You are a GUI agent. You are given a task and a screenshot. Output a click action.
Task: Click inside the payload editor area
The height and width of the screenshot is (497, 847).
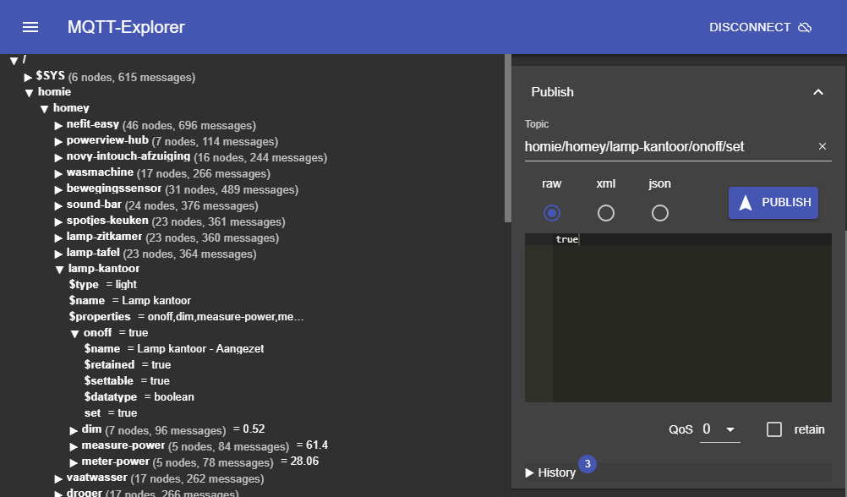click(x=691, y=319)
